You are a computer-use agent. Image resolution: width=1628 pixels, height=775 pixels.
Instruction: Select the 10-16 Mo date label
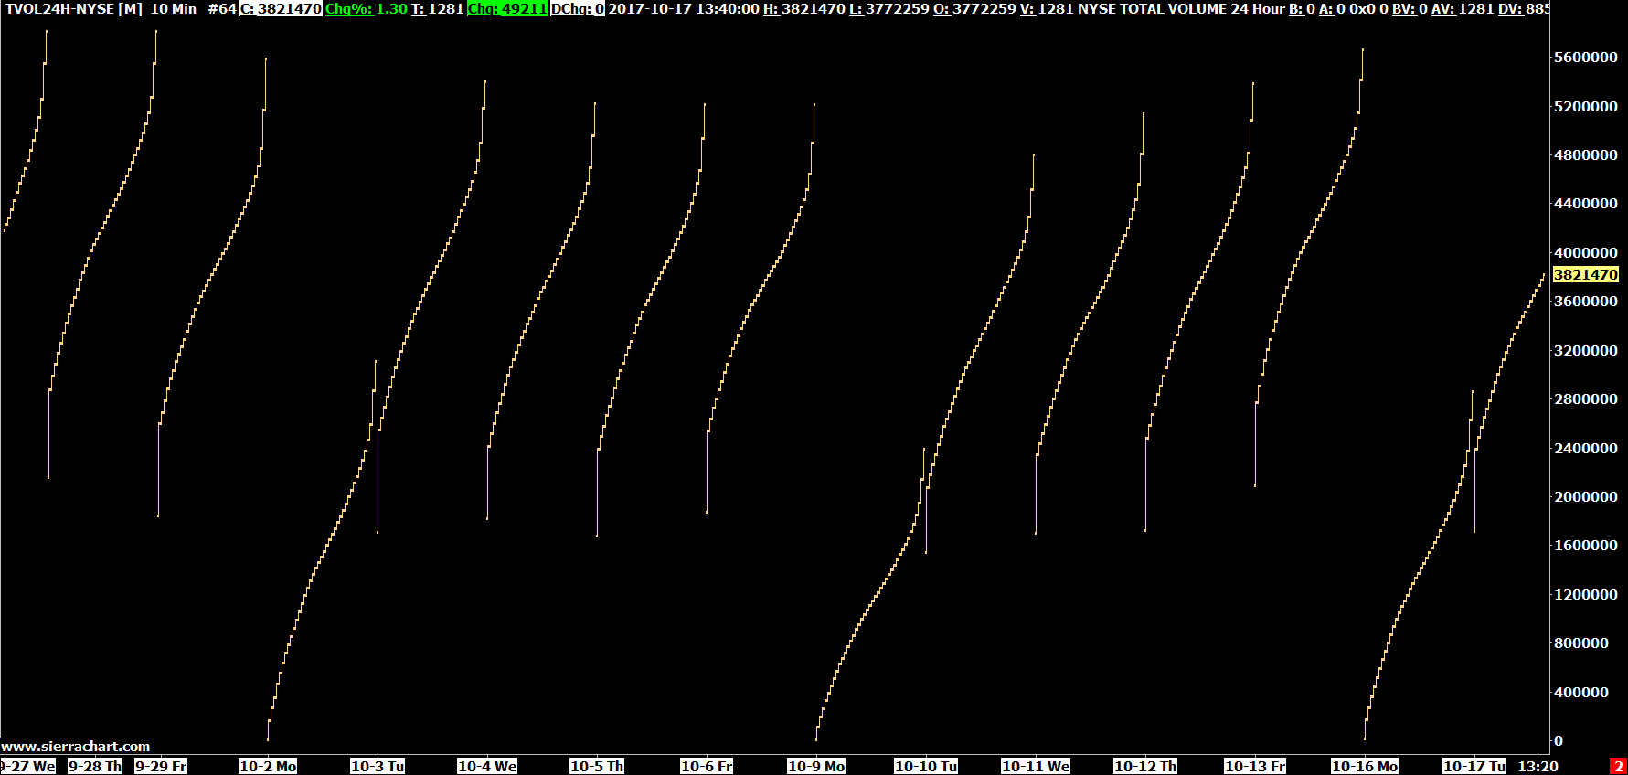pos(1365,766)
